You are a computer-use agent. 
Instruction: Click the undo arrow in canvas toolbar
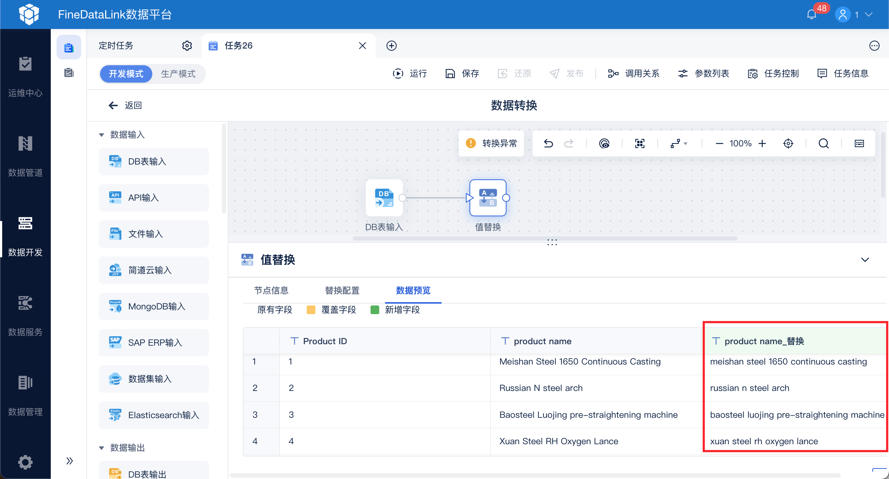pyautogui.click(x=548, y=143)
